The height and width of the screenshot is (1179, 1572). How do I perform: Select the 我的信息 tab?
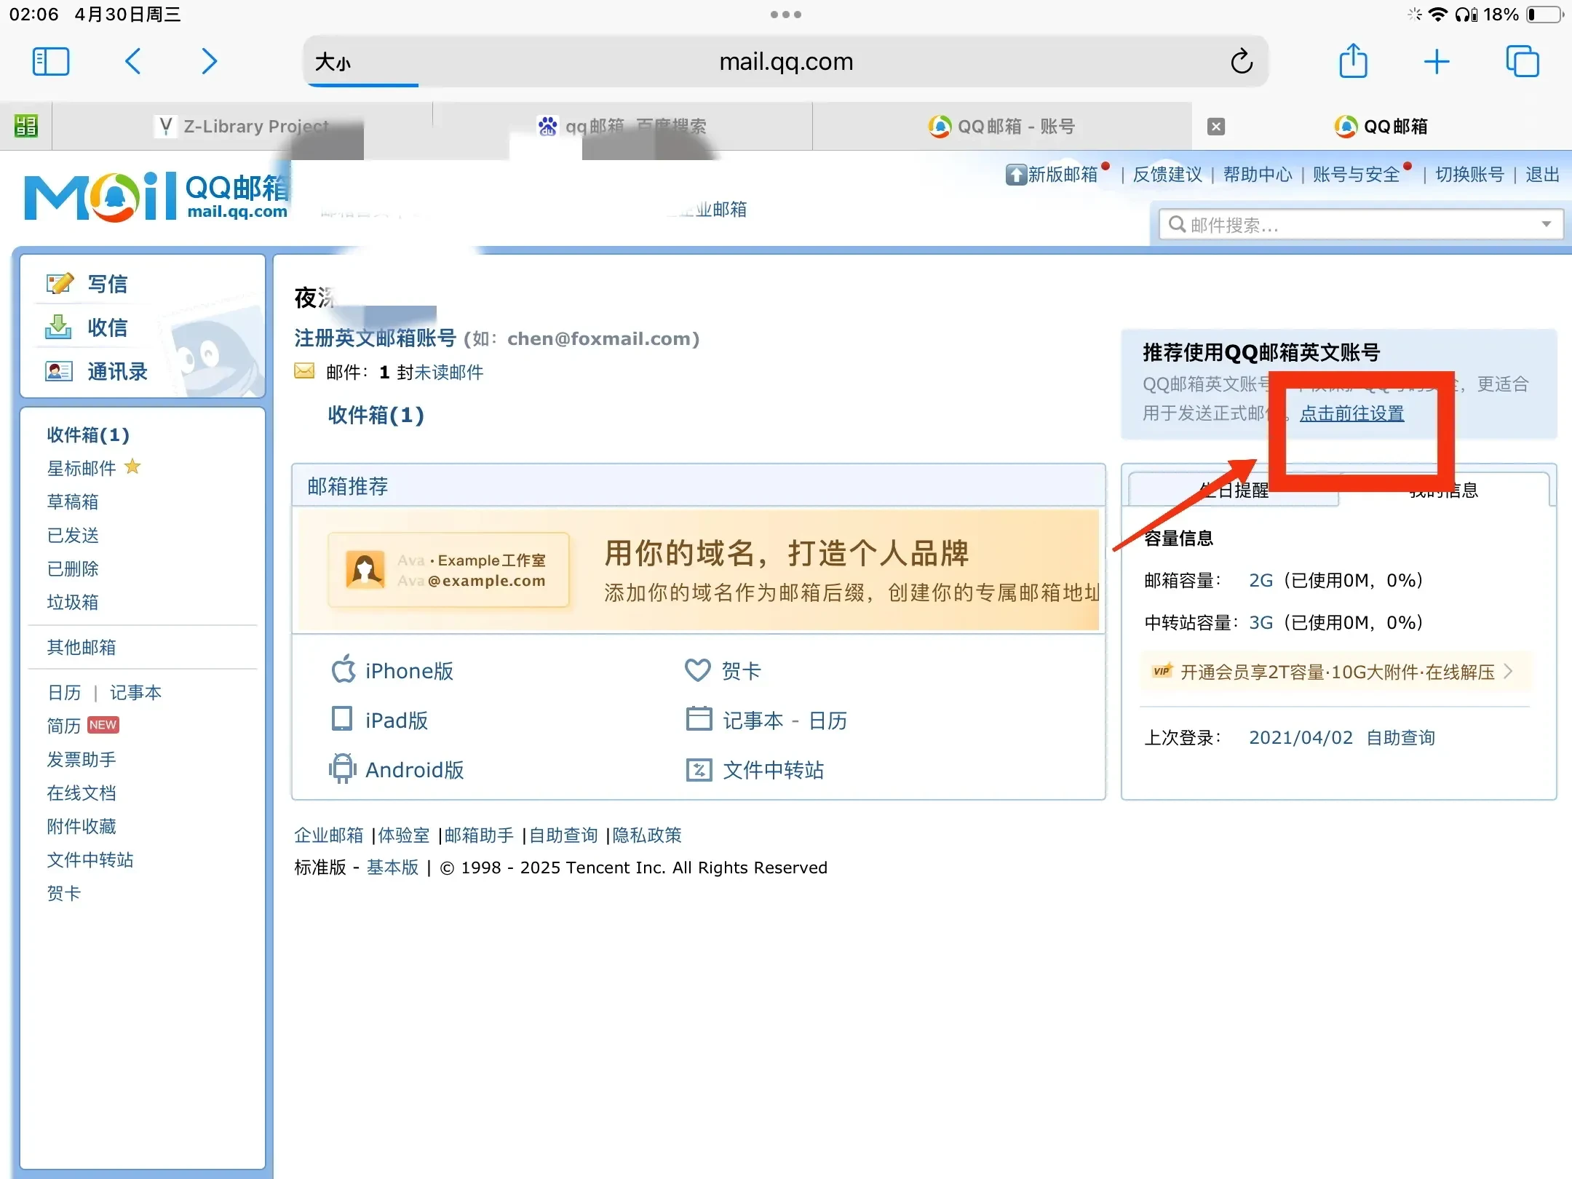[x=1442, y=489]
